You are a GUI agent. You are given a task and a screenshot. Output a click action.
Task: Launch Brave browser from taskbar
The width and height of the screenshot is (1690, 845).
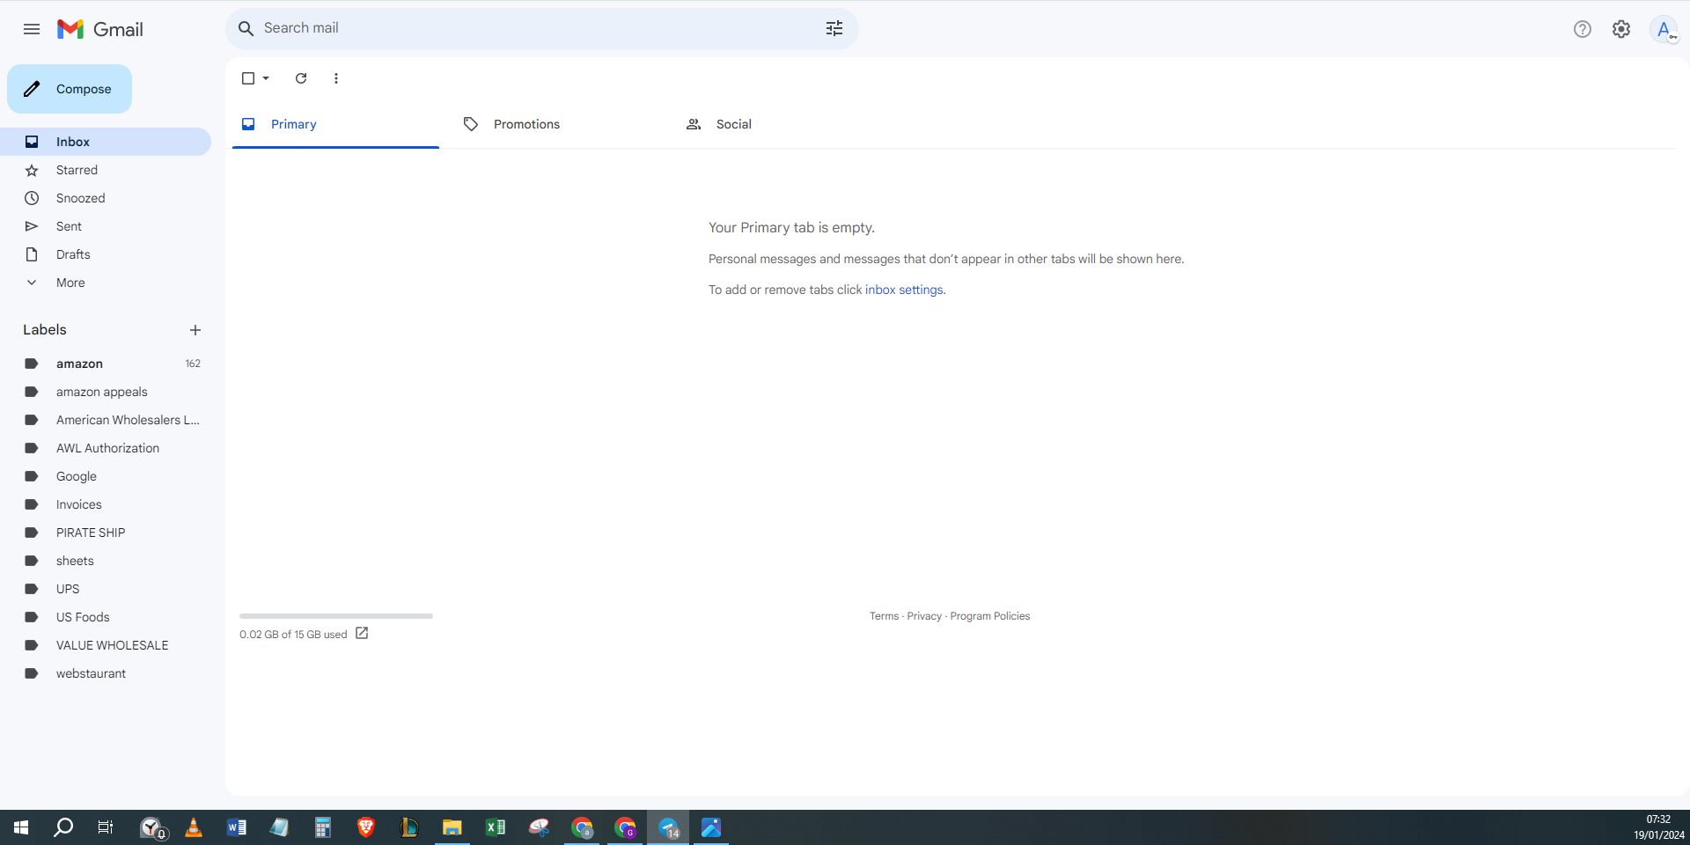pyautogui.click(x=366, y=827)
